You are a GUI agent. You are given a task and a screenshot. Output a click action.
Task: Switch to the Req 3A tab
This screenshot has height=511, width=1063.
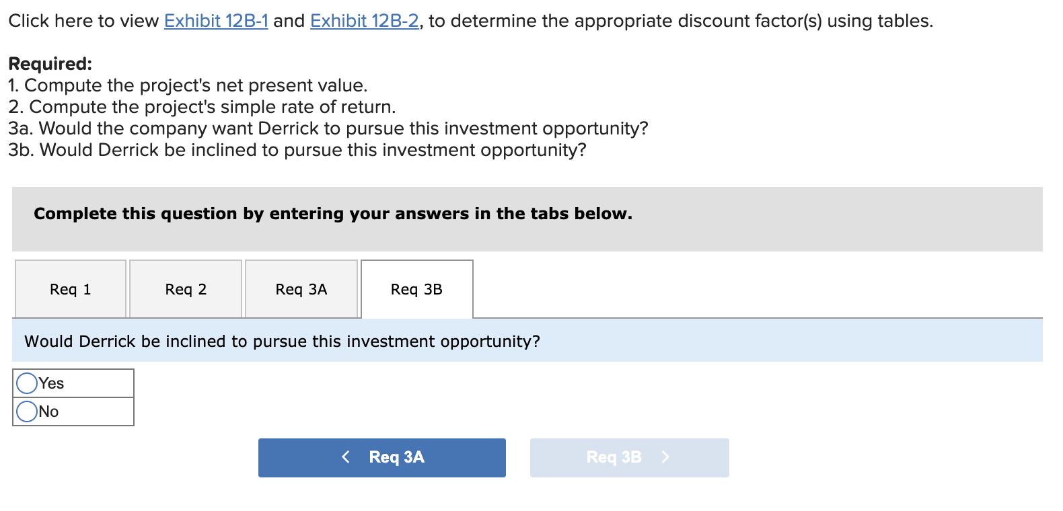coord(301,289)
